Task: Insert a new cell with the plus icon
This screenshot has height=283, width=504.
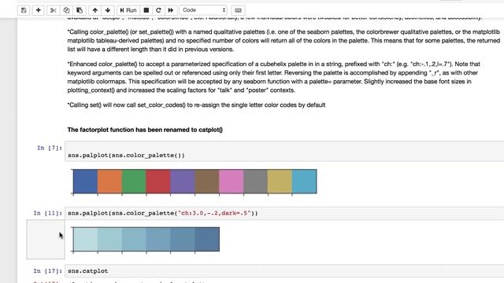Action: pyautogui.click(x=39, y=10)
